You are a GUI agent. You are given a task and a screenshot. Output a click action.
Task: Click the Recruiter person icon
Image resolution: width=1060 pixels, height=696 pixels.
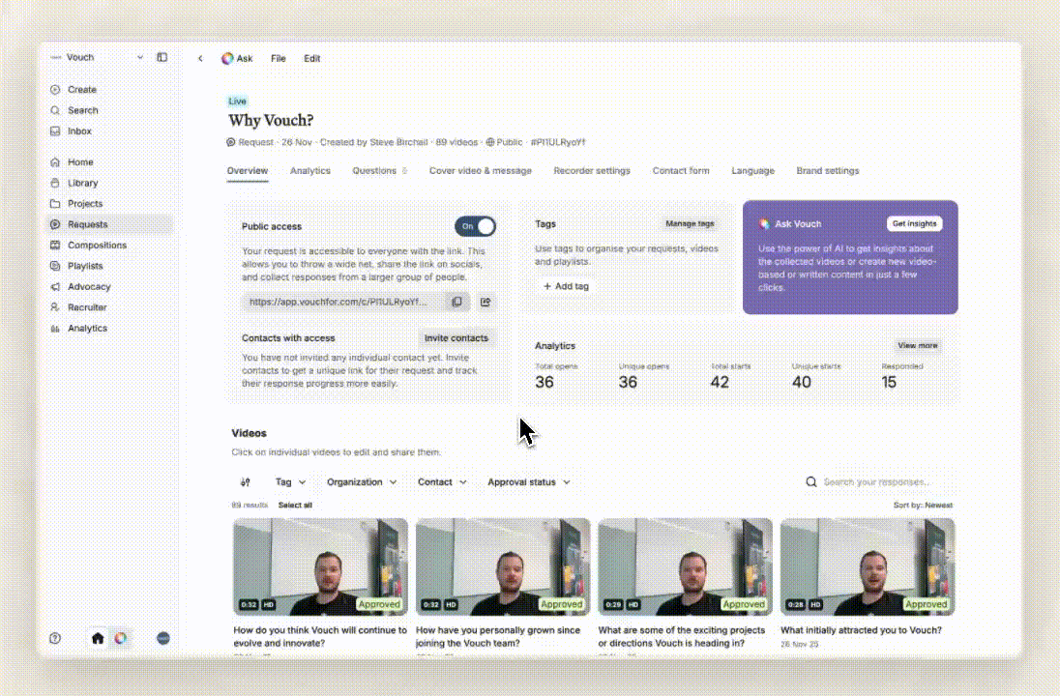55,307
